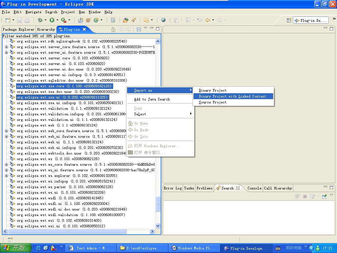Switch to the Console tab
This screenshot has height=253, width=337.
[254, 188]
